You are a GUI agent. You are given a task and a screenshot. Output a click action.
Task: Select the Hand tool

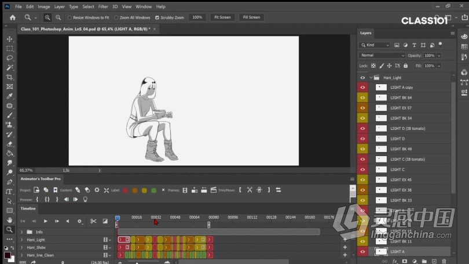coord(10,220)
